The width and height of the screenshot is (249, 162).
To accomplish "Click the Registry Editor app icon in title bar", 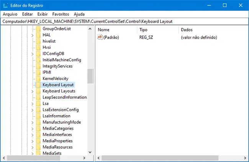I will [5, 5].
